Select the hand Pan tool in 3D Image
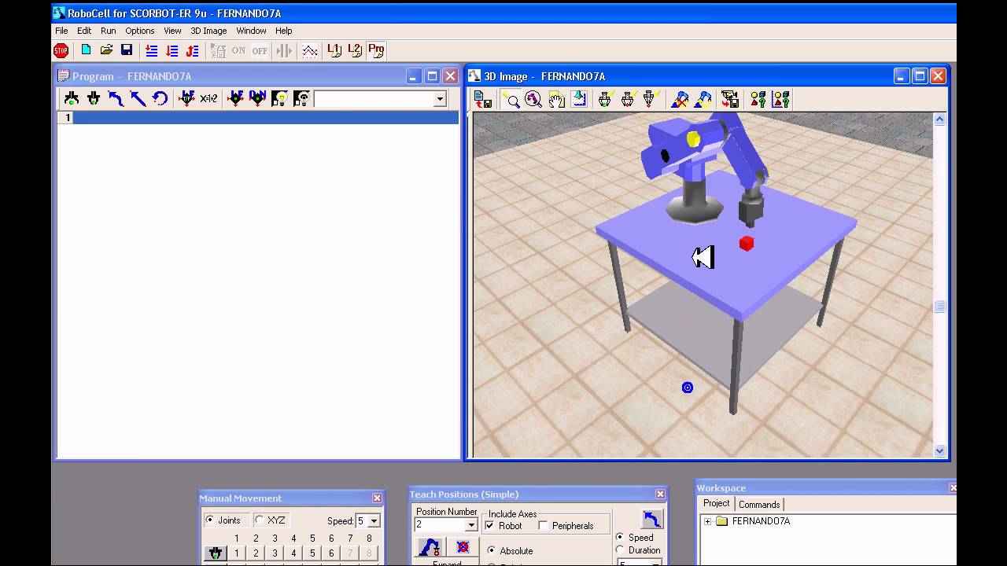 556,99
